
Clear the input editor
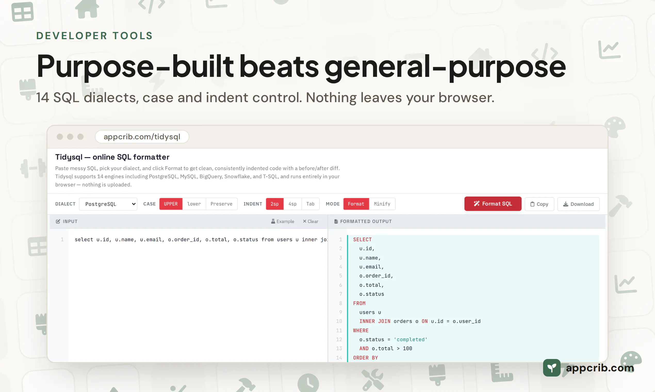(x=310, y=221)
